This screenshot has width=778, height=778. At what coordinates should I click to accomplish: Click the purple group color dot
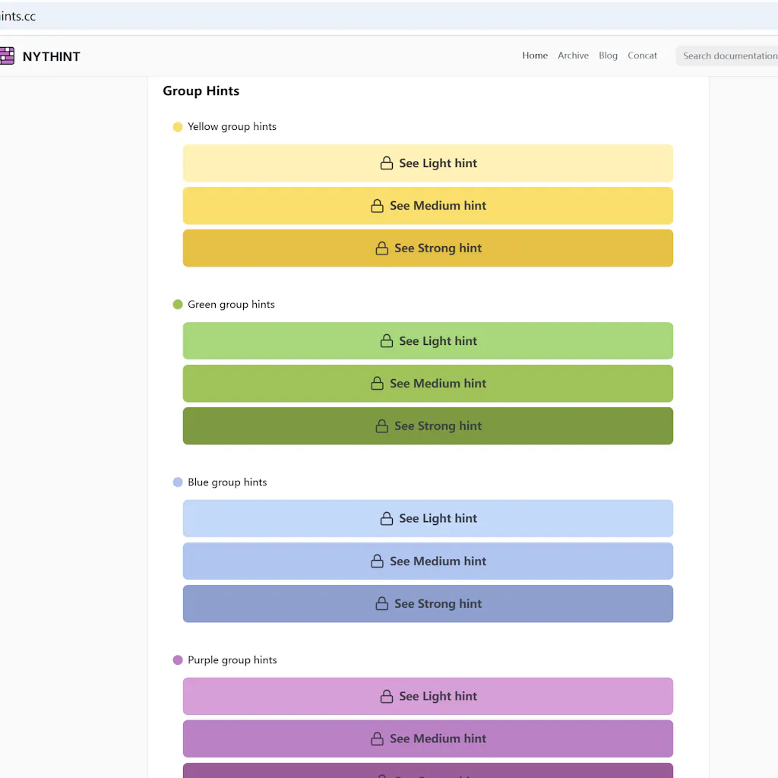tap(178, 660)
